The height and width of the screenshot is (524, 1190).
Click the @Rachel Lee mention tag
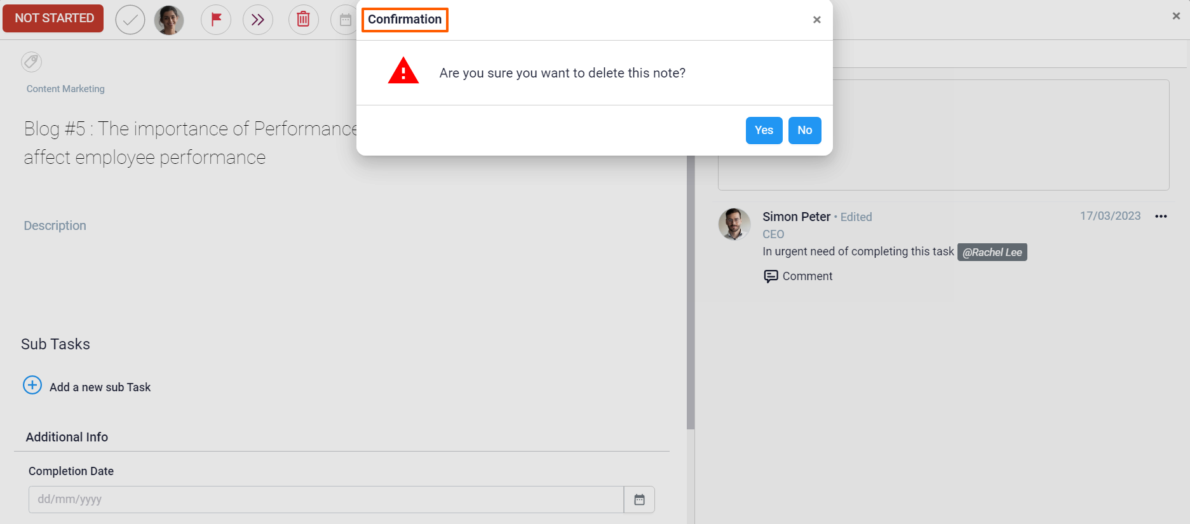(x=992, y=252)
